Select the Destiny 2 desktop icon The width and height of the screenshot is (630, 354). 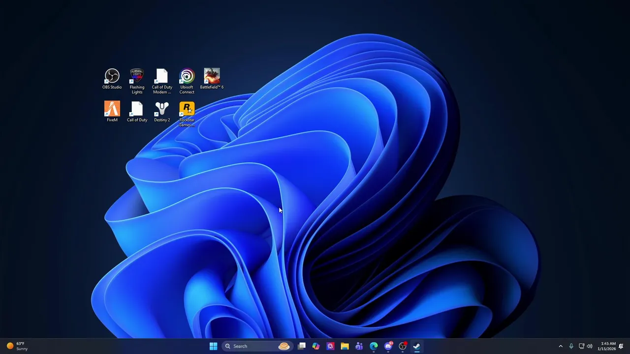[x=162, y=112]
